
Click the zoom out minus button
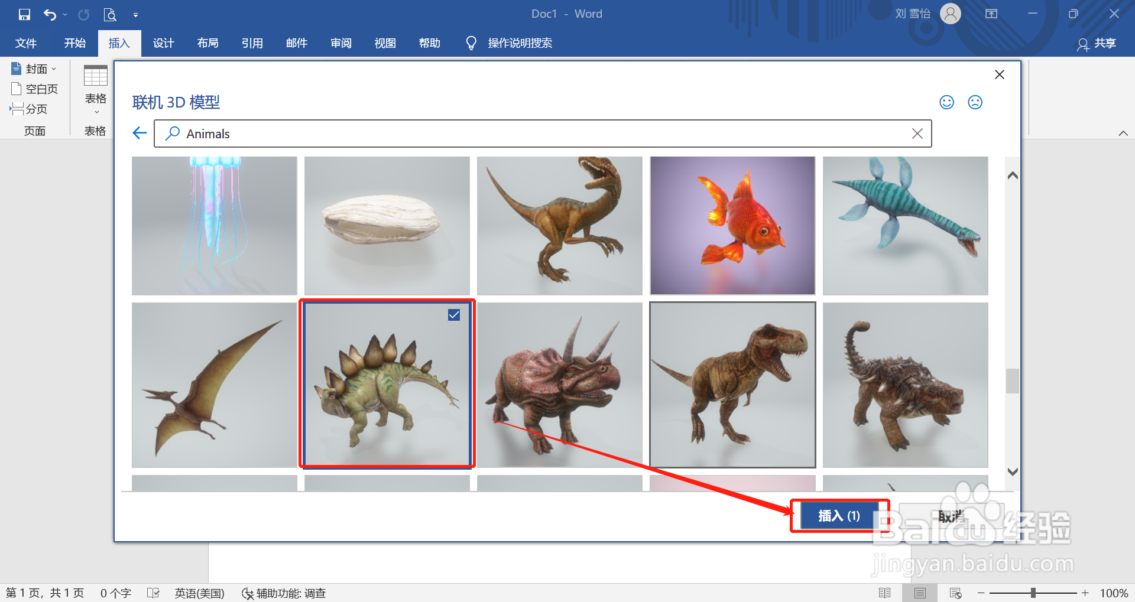[981, 593]
